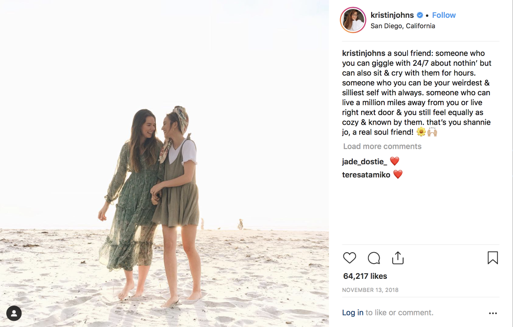Screen dimensions: 513x327
Task: View the San Diego, California location
Action: [x=403, y=26]
